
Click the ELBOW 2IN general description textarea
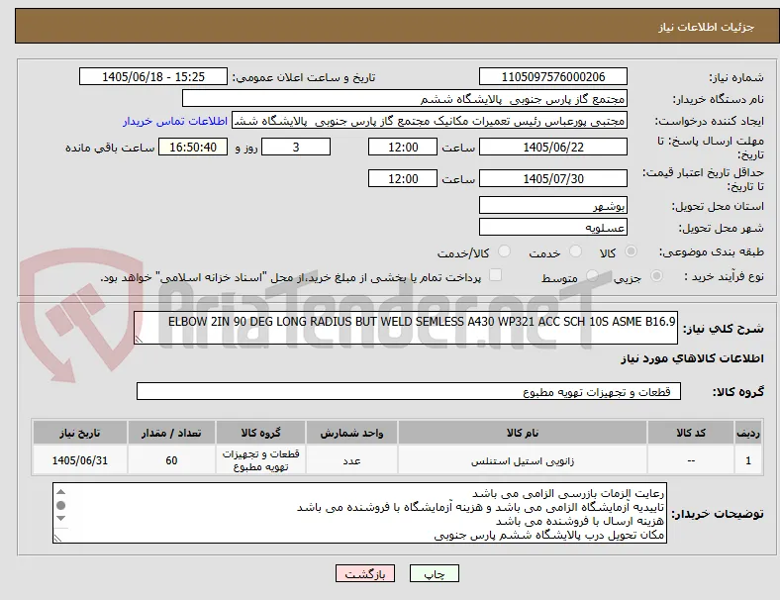point(406,328)
